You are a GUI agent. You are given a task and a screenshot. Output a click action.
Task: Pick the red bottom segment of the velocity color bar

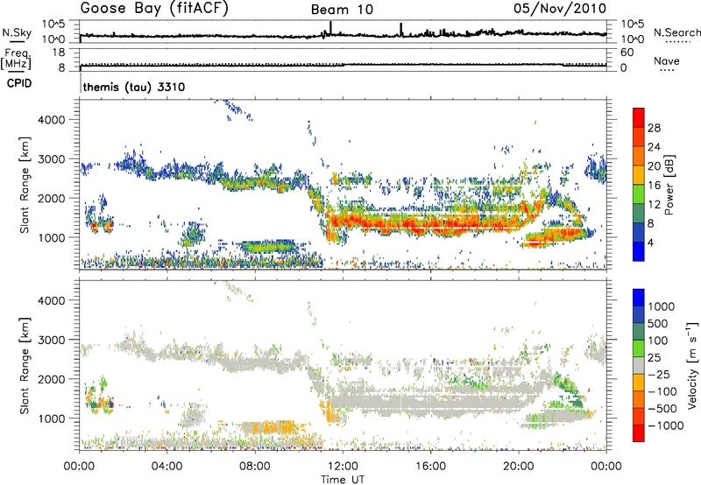coord(639,433)
